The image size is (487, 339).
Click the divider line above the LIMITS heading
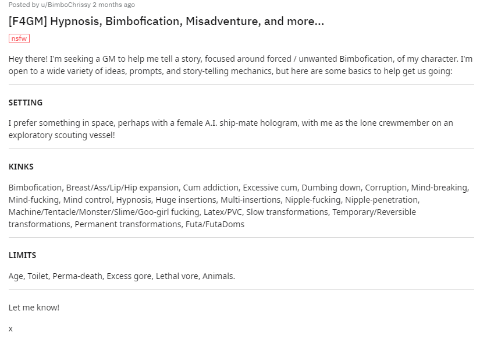[241, 238]
